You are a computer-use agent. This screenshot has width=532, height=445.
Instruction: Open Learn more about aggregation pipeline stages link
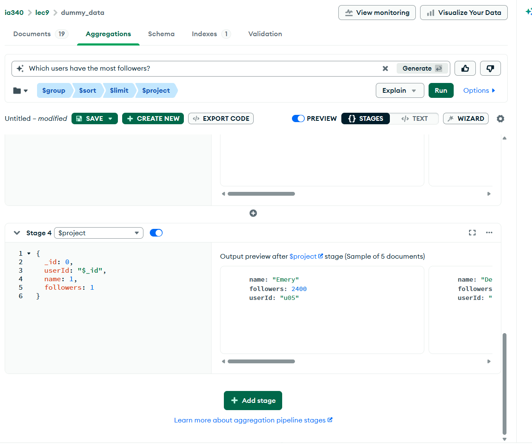(253, 420)
